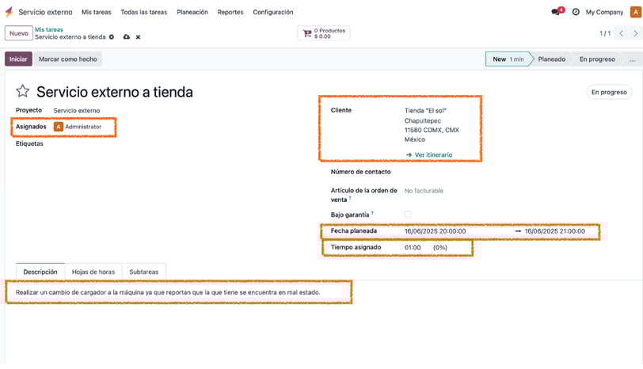Discard changes with the X icon
Screen dimensions: 643x369
coord(139,37)
